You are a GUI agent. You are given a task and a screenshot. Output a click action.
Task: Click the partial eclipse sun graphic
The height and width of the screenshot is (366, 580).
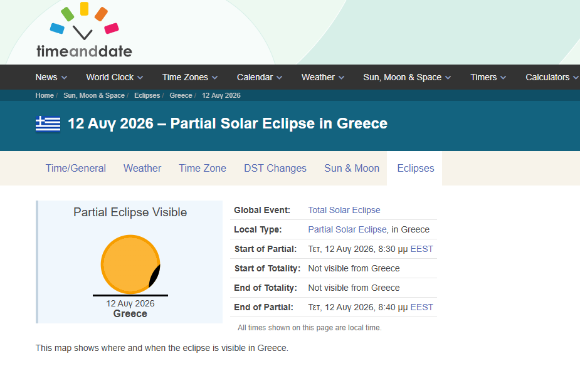(x=130, y=264)
